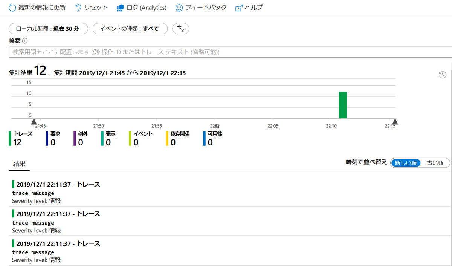Click the refresh icon for 最新の情報に更新
Screen dimensions: 452x266
(x=12, y=8)
